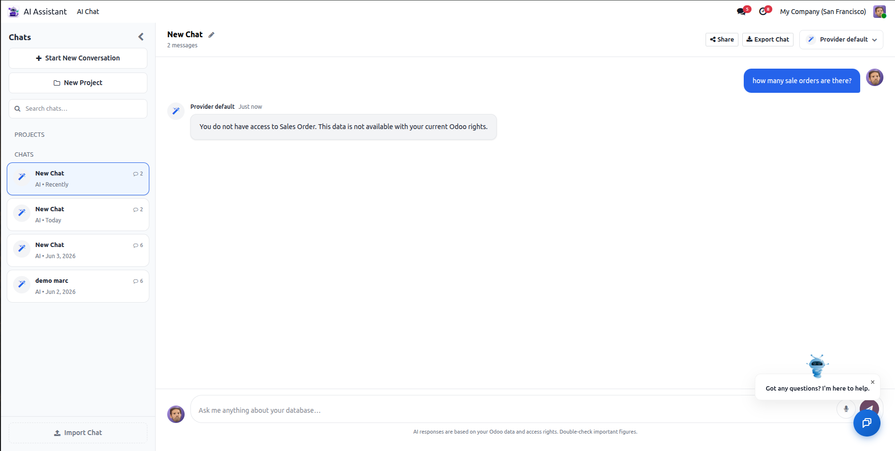Dismiss the 'Got any questions?' popup
Image resolution: width=895 pixels, height=451 pixels.
(873, 382)
